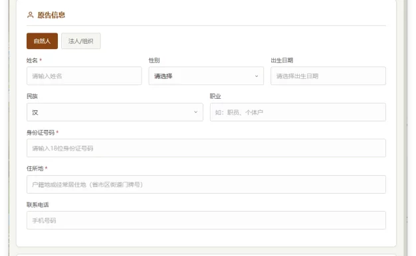The height and width of the screenshot is (256, 416).
Task: Focus the 联系电话 phone field
Action: tap(206, 220)
